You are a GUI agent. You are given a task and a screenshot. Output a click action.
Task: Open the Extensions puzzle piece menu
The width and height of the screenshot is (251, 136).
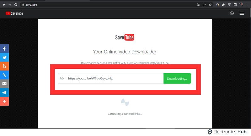tap(223, 5)
